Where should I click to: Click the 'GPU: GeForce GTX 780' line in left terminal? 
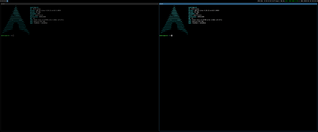click(x=38, y=22)
